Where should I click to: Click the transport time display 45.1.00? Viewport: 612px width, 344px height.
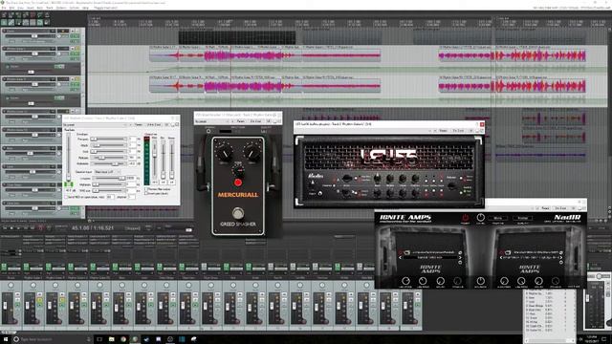93,228
